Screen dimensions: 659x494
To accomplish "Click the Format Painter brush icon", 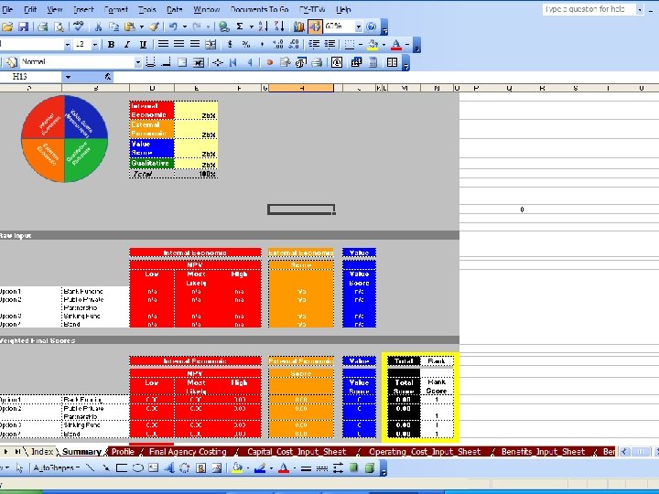I will point(155,27).
